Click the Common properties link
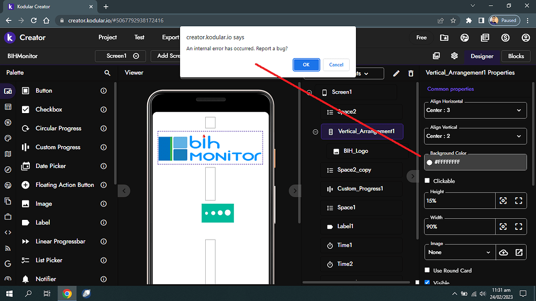 (x=451, y=89)
